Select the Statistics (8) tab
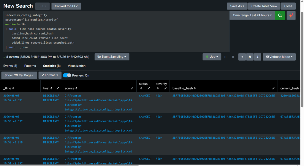Image resolution: width=304 pixels, height=166 pixels. 52,66
